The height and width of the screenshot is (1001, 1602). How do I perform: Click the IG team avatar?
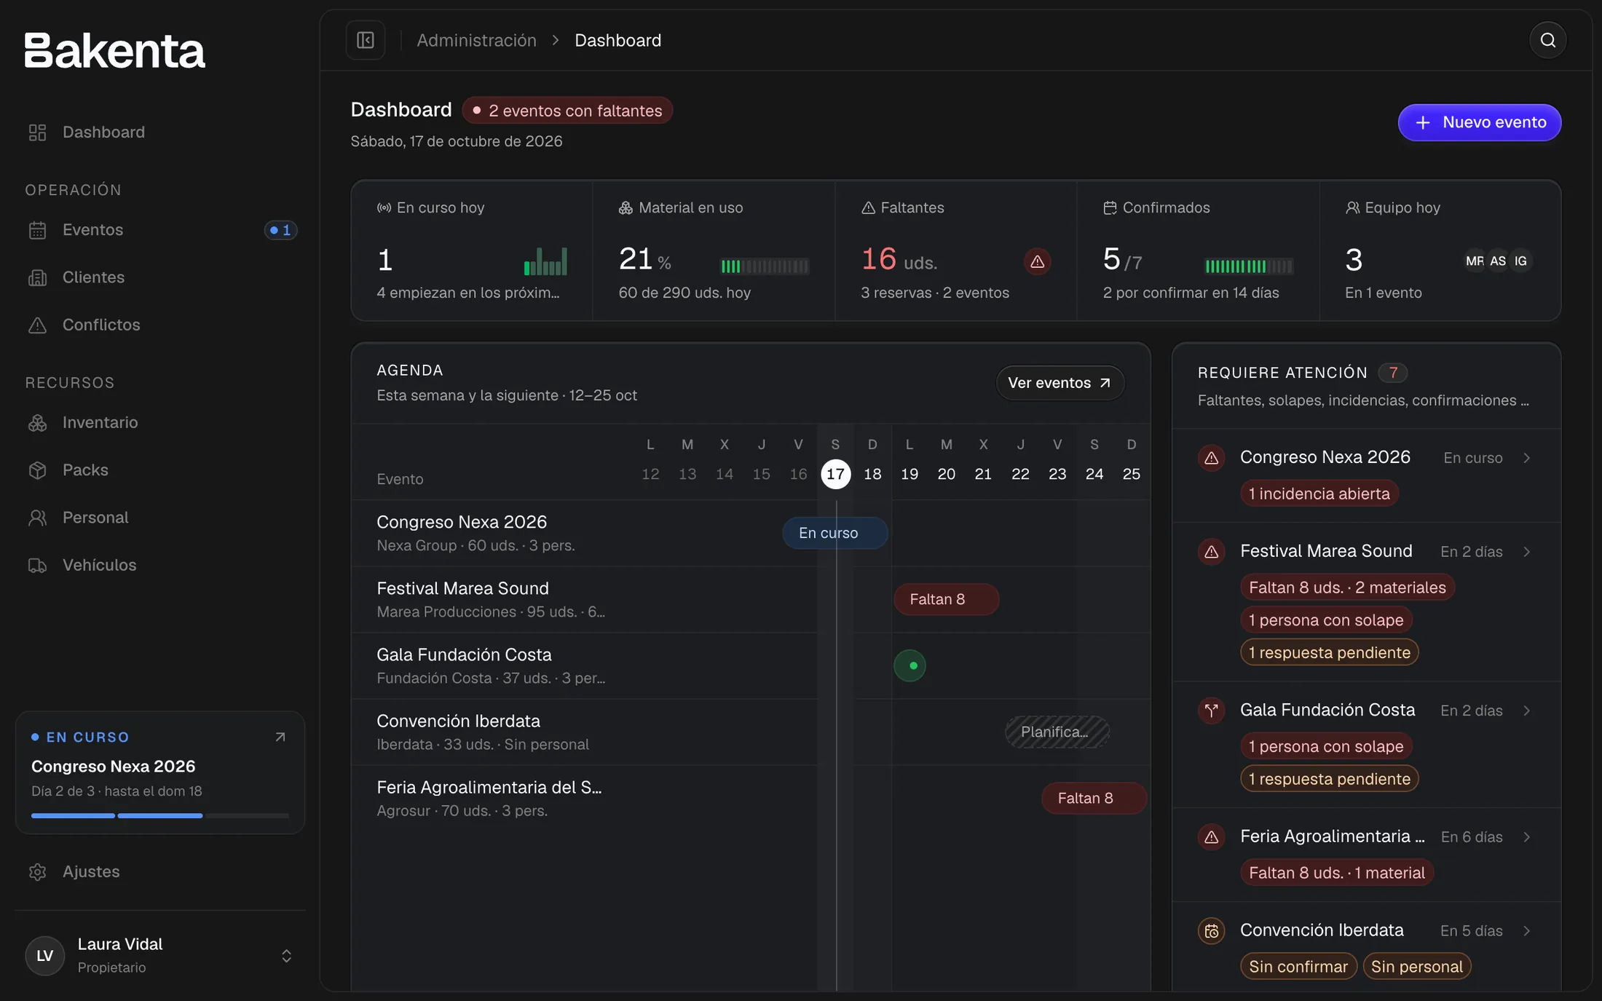tap(1520, 261)
